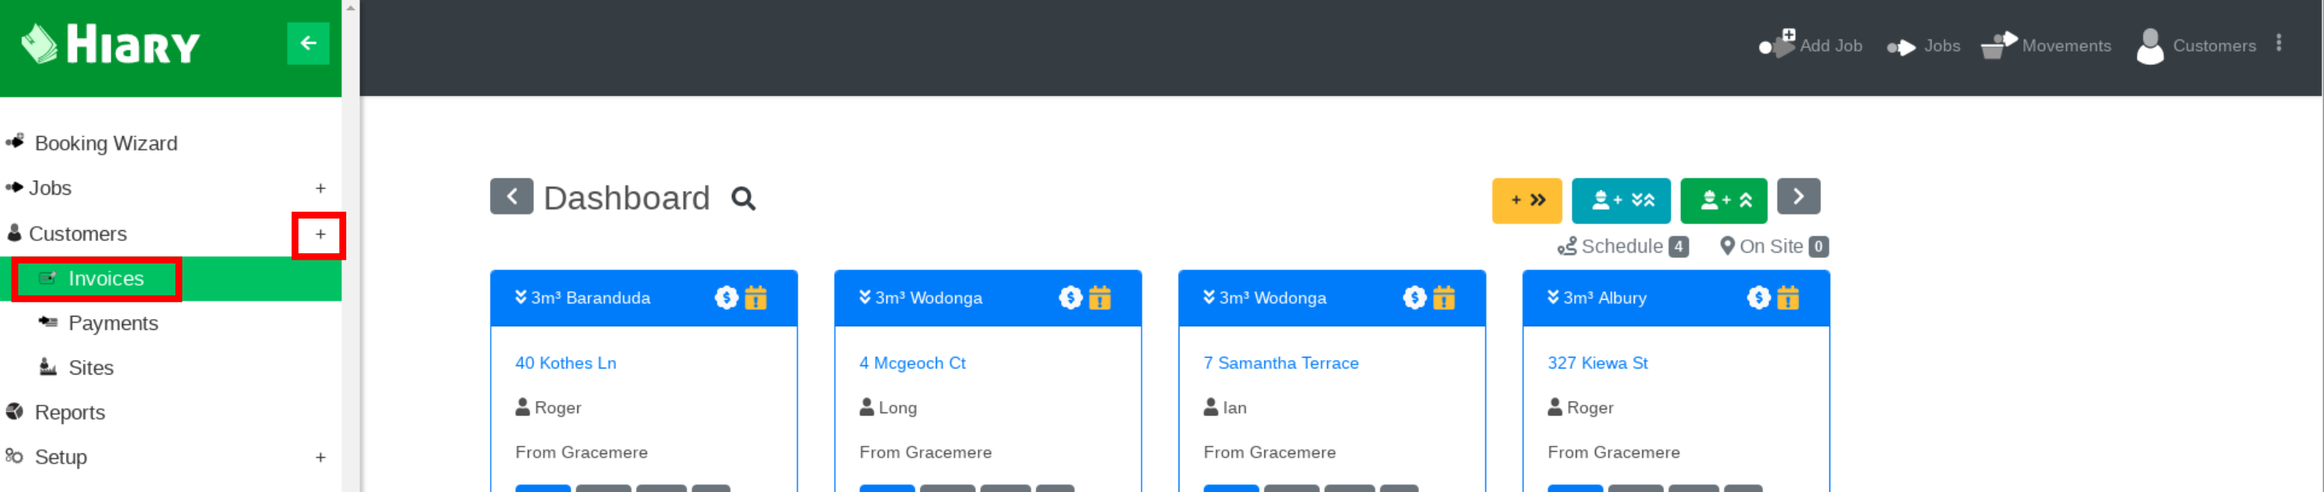Open Customers in the sidebar
The image size is (2324, 492).
[x=77, y=234]
